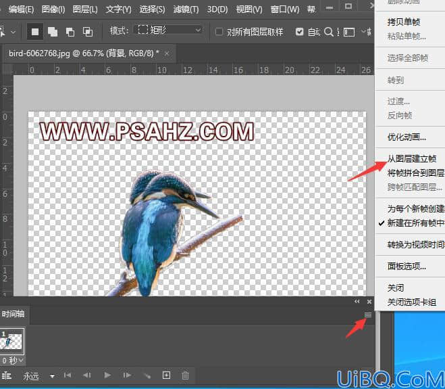Open the timeline panel hamburger menu icon
Screen dimensions: 445x389
pyautogui.click(x=368, y=315)
